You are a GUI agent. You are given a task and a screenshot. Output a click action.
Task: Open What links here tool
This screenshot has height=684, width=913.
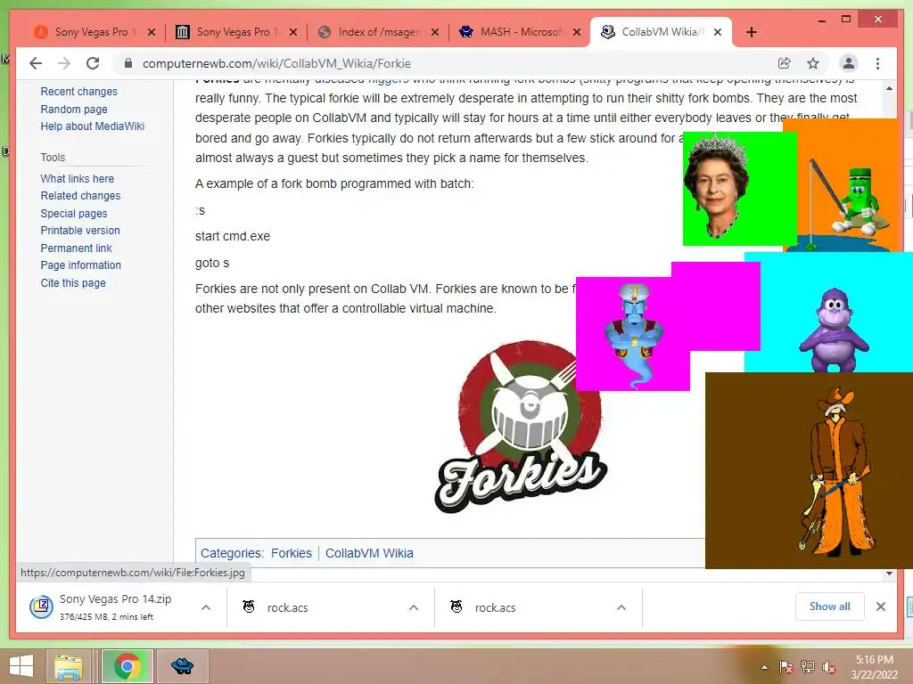coord(77,178)
